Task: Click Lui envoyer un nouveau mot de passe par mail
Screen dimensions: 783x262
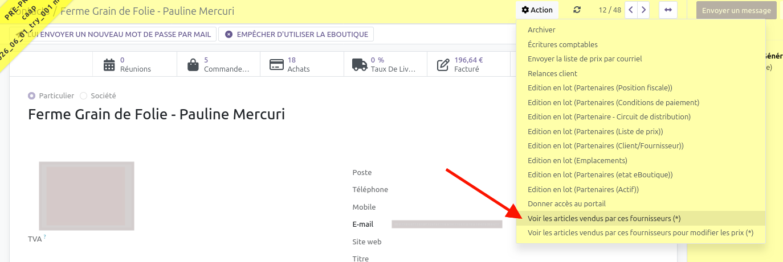Action: click(x=113, y=34)
